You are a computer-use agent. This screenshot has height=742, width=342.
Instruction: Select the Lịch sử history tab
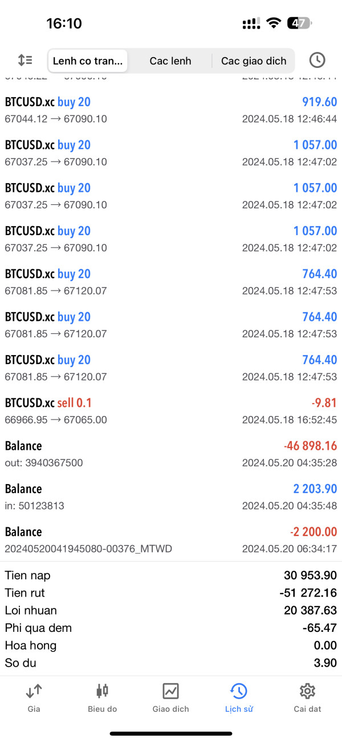point(239,698)
